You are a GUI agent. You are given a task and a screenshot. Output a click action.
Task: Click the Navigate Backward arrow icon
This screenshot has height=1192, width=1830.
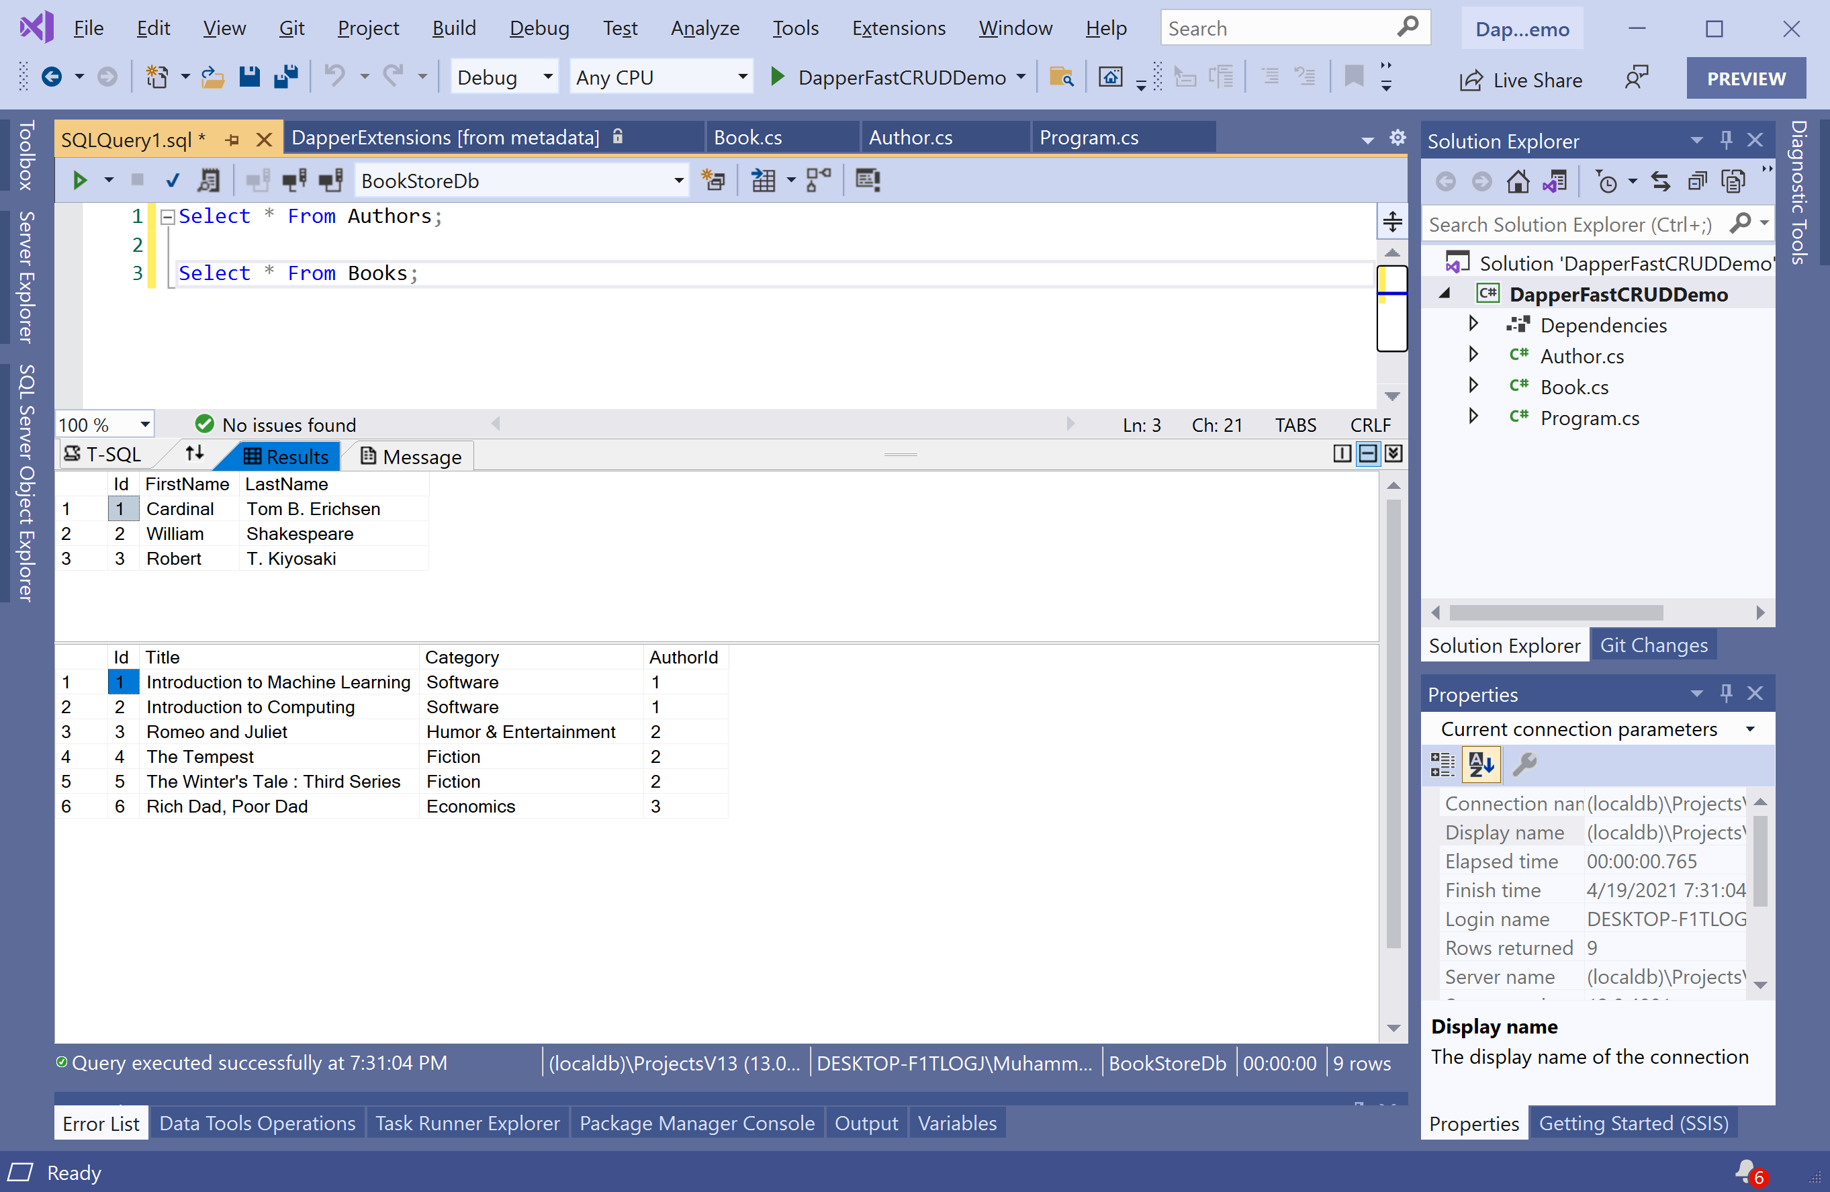tap(52, 77)
